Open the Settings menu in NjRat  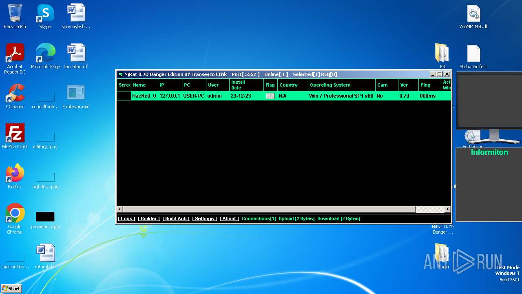click(x=204, y=218)
